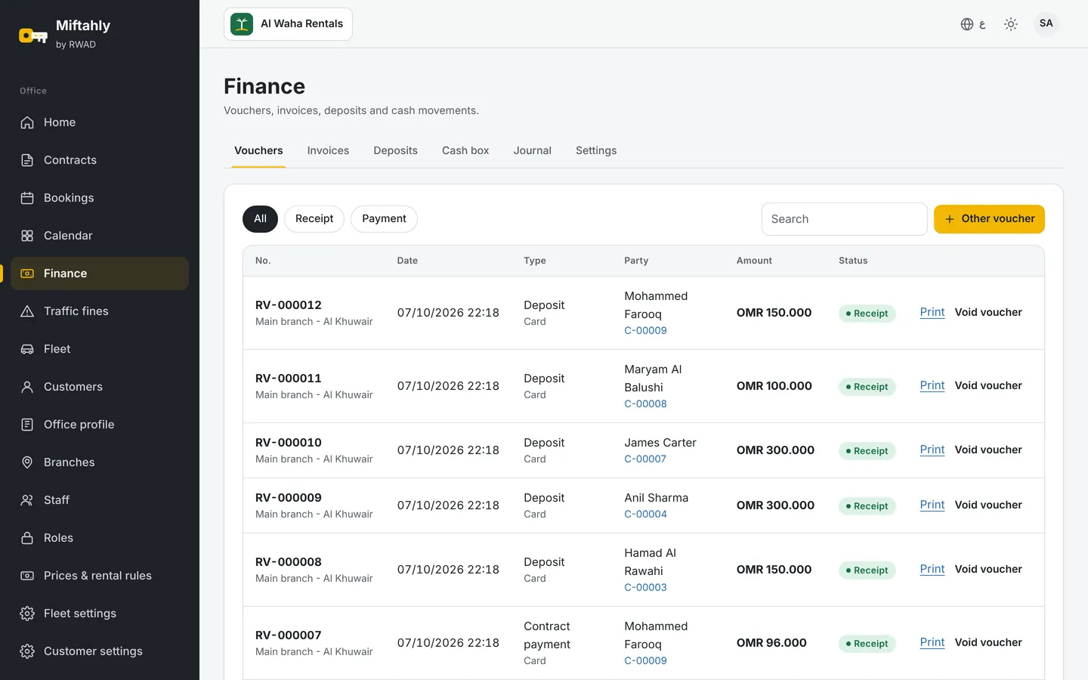Switch to the Deposits tab
This screenshot has width=1088, height=680.
[x=395, y=150]
